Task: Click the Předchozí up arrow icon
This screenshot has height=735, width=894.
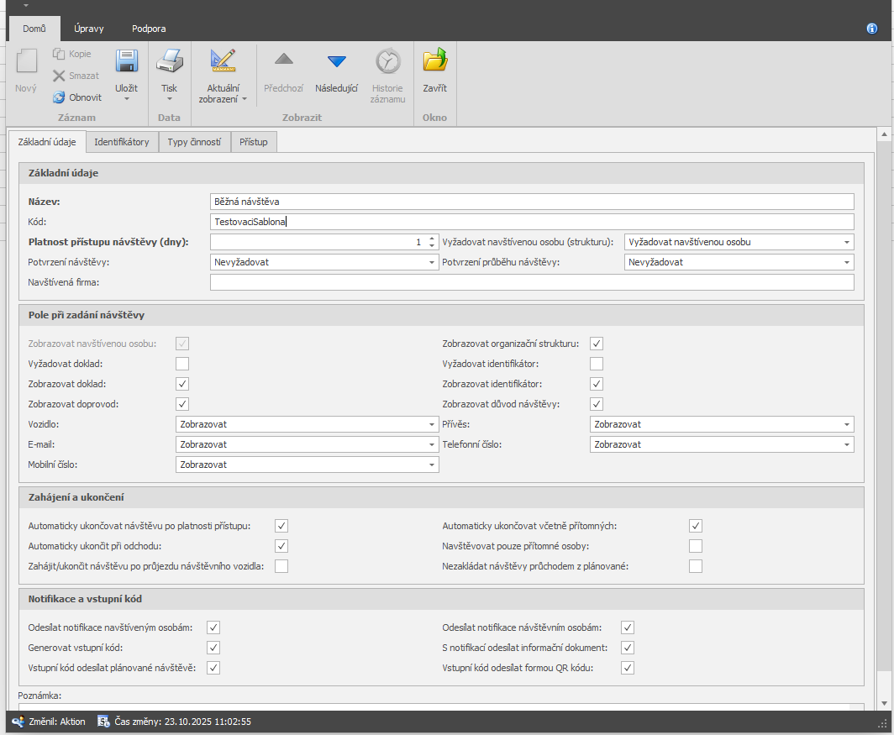Action: [283, 59]
